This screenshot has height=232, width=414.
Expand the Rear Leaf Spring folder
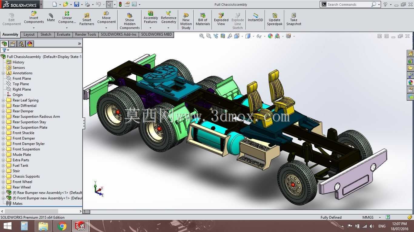click(3, 100)
